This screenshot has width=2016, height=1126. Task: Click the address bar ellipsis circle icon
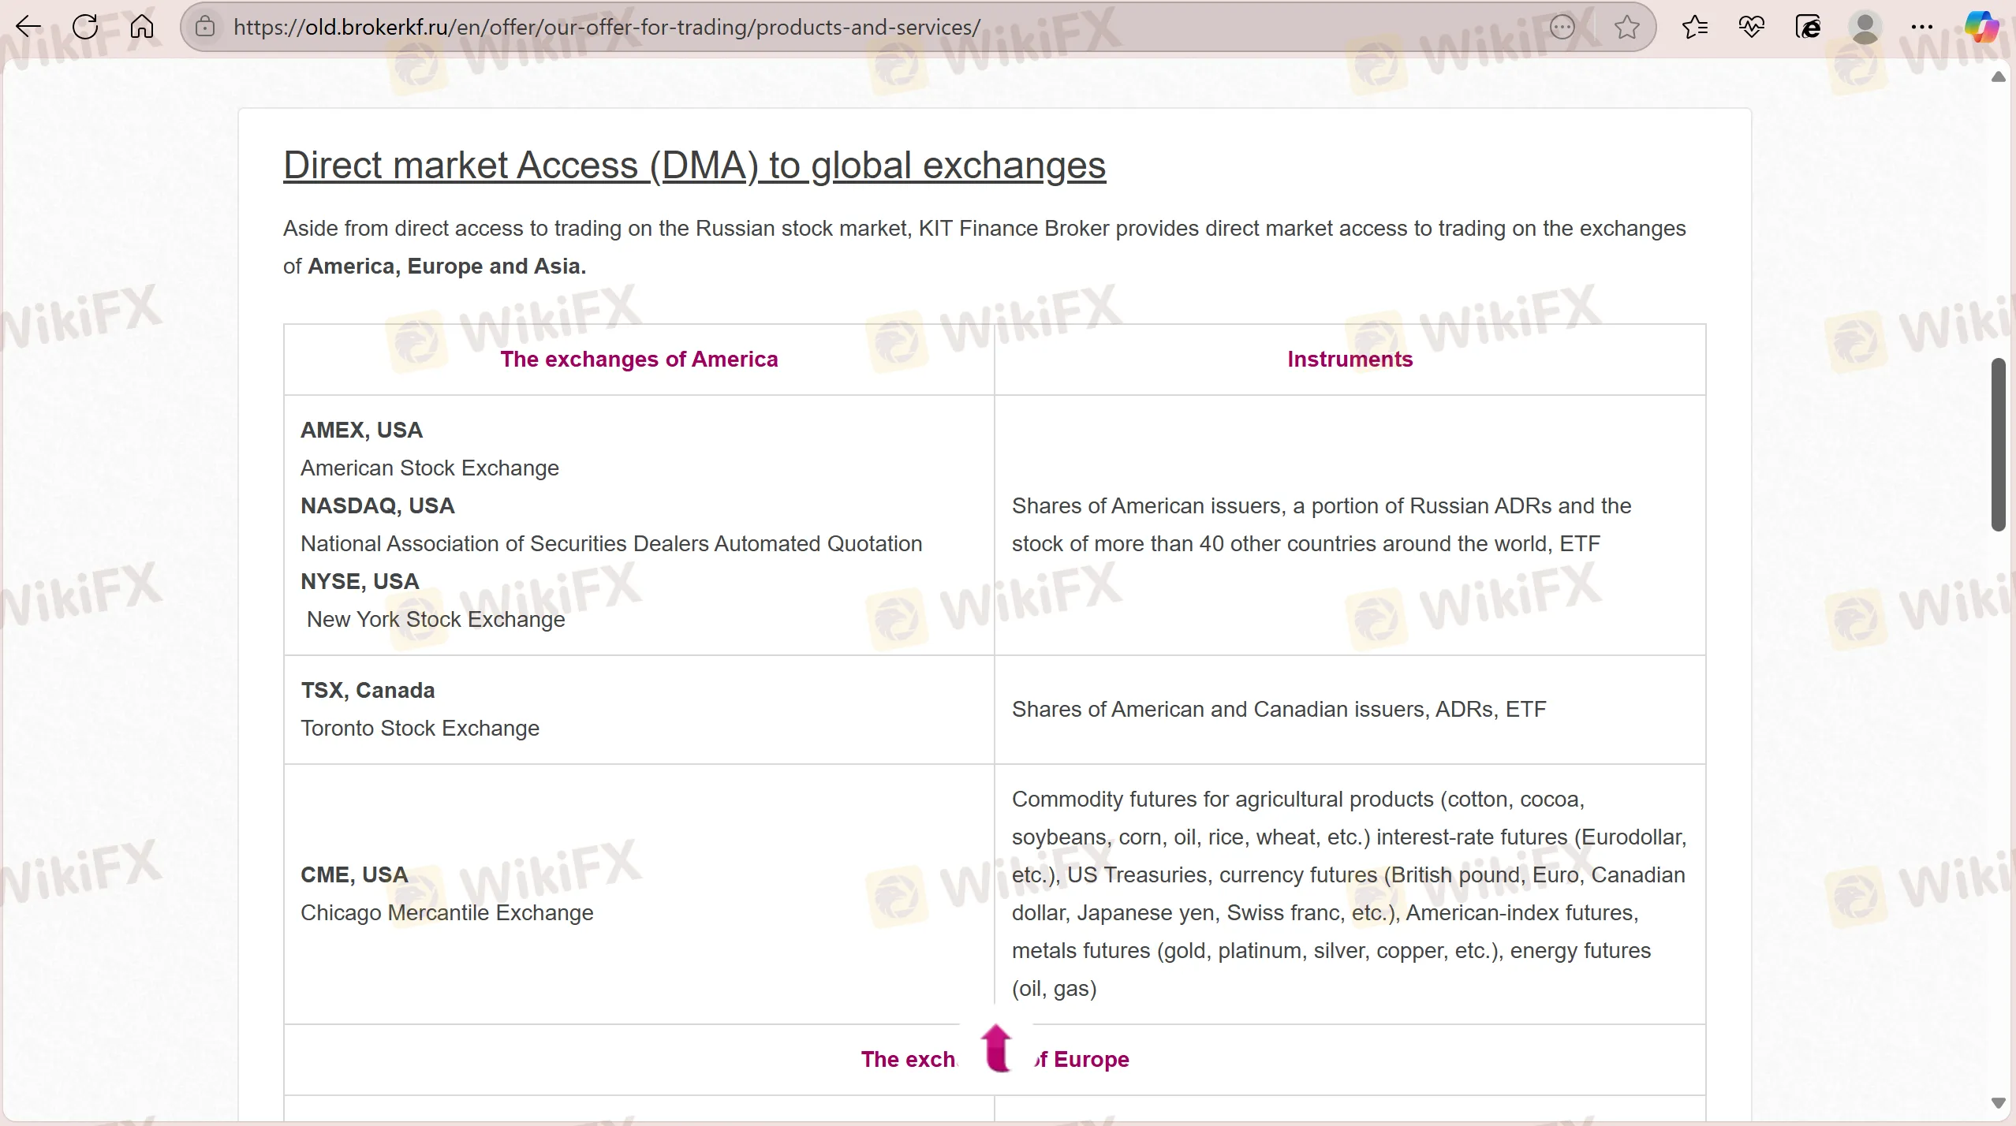point(1562,27)
